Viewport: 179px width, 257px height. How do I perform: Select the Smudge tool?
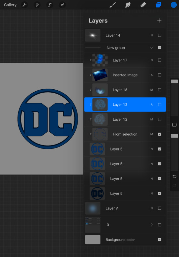pyautogui.click(x=128, y=5)
